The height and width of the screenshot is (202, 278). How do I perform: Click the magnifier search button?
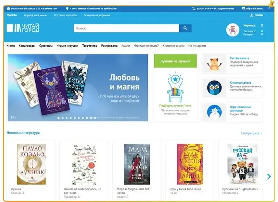point(185,28)
